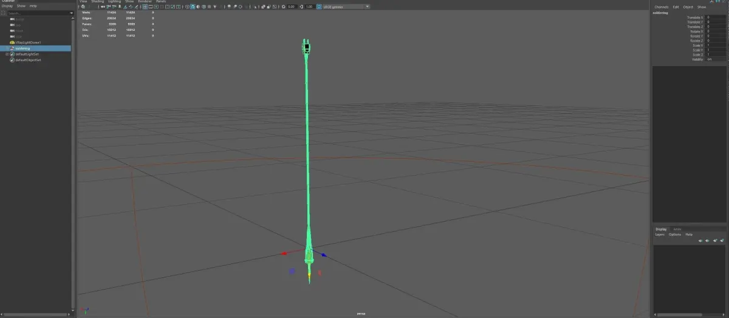Click the Translate Z value field
This screenshot has width=729, height=318.
click(x=715, y=27)
